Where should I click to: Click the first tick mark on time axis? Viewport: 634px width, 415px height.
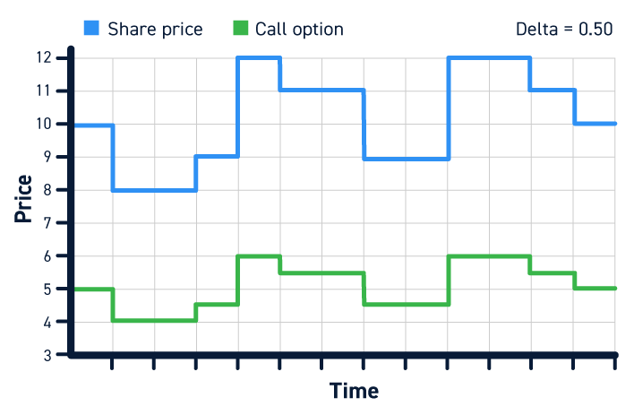click(x=112, y=364)
